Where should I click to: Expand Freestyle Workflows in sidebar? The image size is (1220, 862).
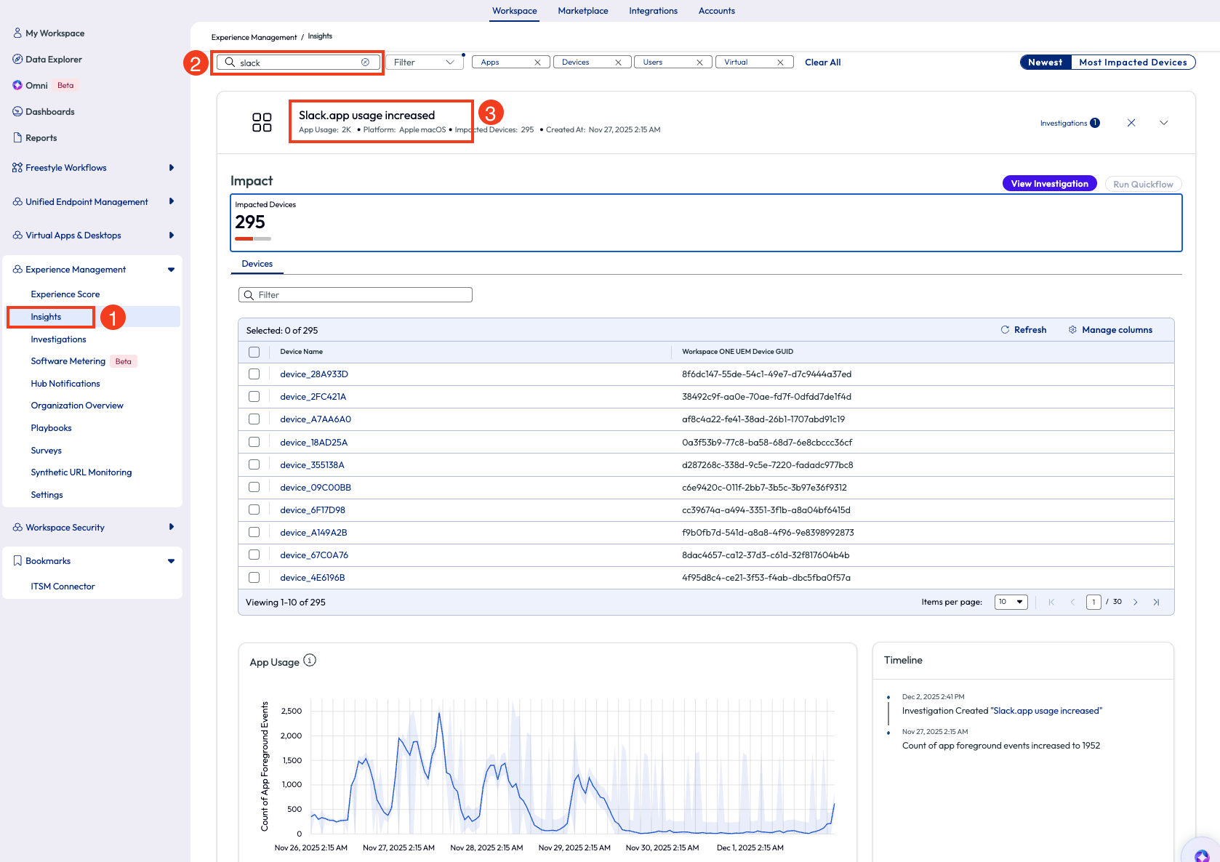[172, 168]
